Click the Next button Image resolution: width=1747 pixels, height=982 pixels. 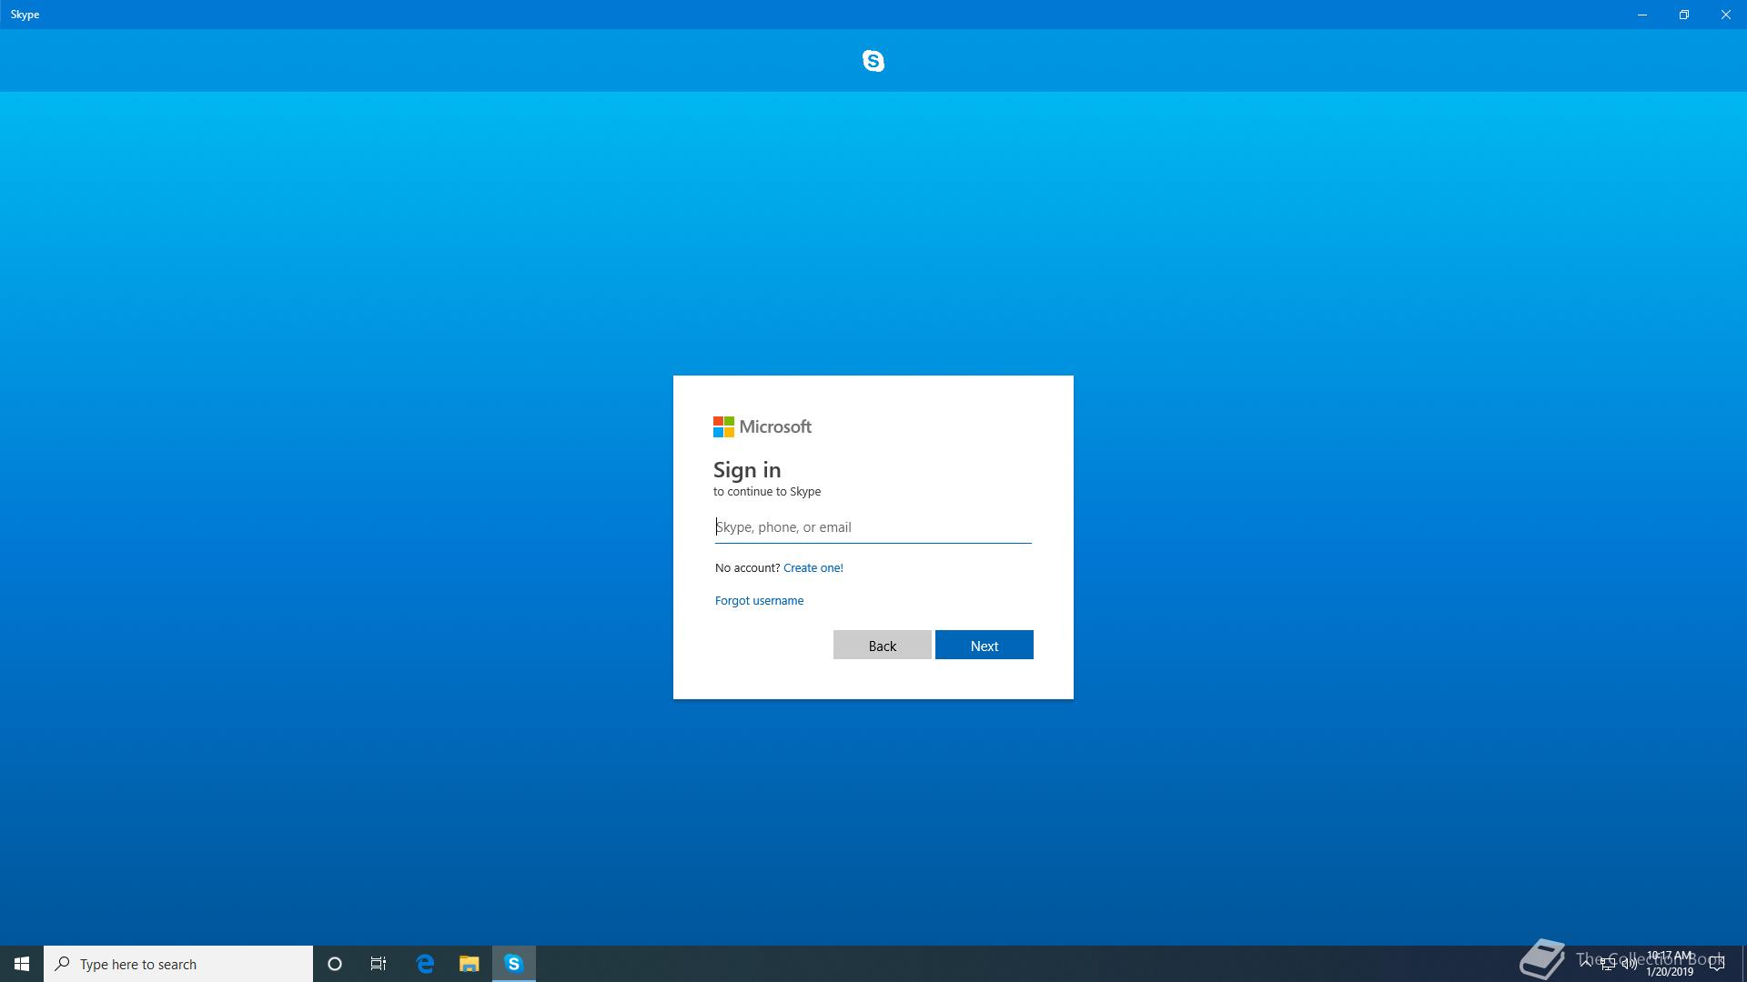pyautogui.click(x=984, y=646)
